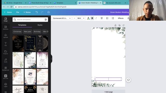Change text alignment

pos(102,18)
